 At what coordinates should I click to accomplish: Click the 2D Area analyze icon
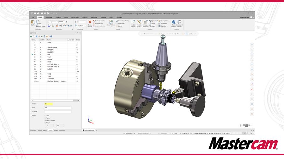pos(159,24)
